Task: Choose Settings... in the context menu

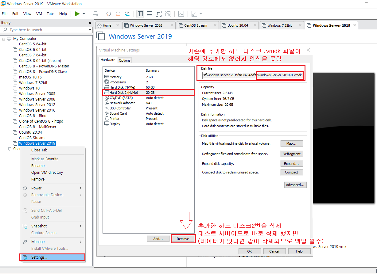Action: click(52, 257)
